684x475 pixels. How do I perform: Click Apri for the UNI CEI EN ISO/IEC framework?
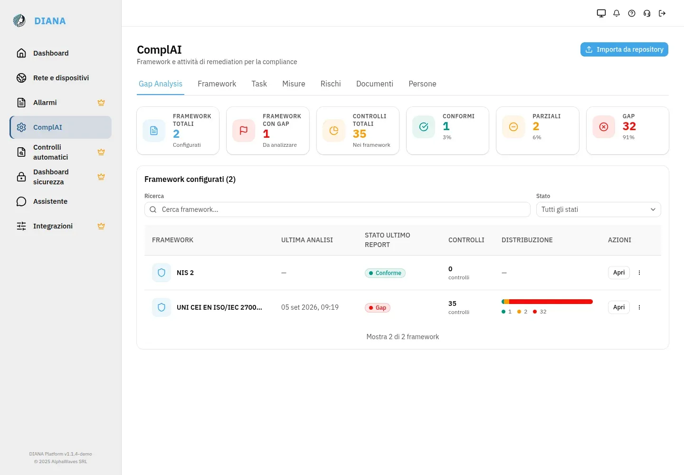619,307
